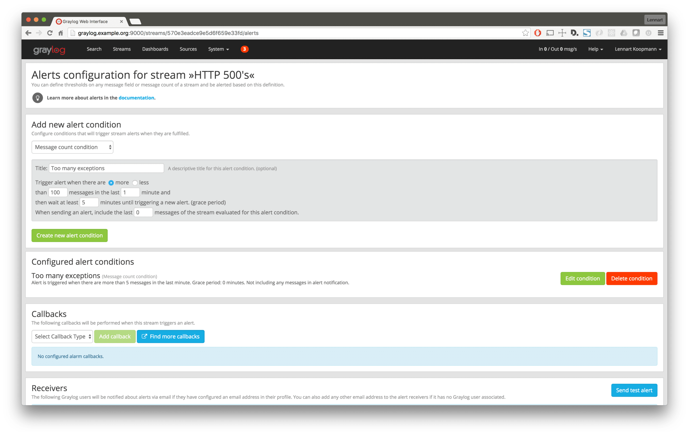Click the browser back arrow

coord(28,33)
